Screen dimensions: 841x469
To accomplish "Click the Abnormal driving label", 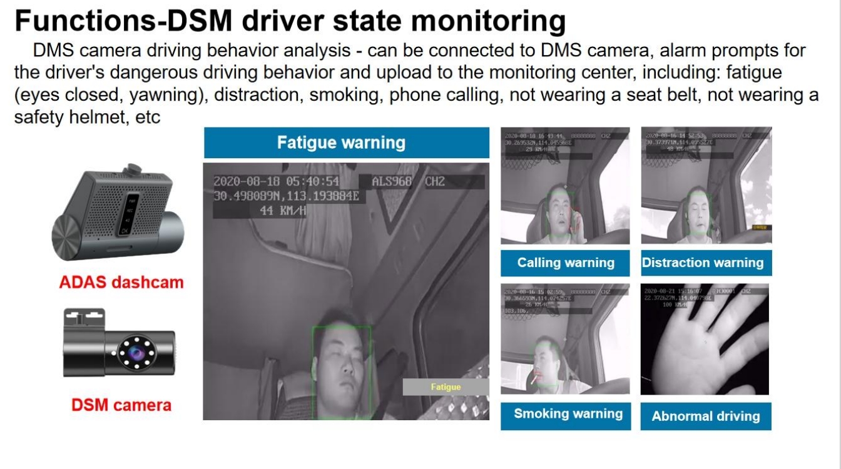I will pyautogui.click(x=706, y=416).
